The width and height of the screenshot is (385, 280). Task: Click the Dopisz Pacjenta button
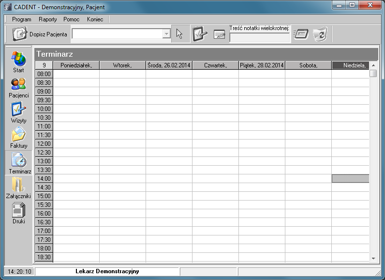[40, 34]
